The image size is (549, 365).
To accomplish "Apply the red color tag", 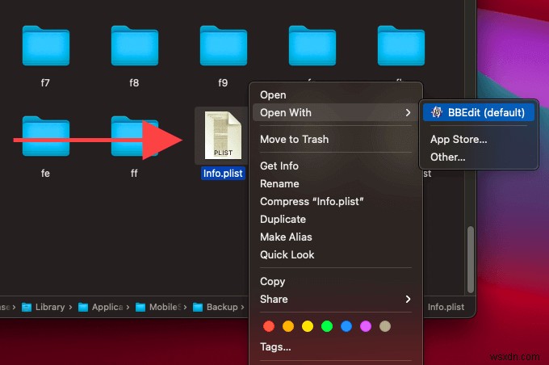I will point(269,326).
